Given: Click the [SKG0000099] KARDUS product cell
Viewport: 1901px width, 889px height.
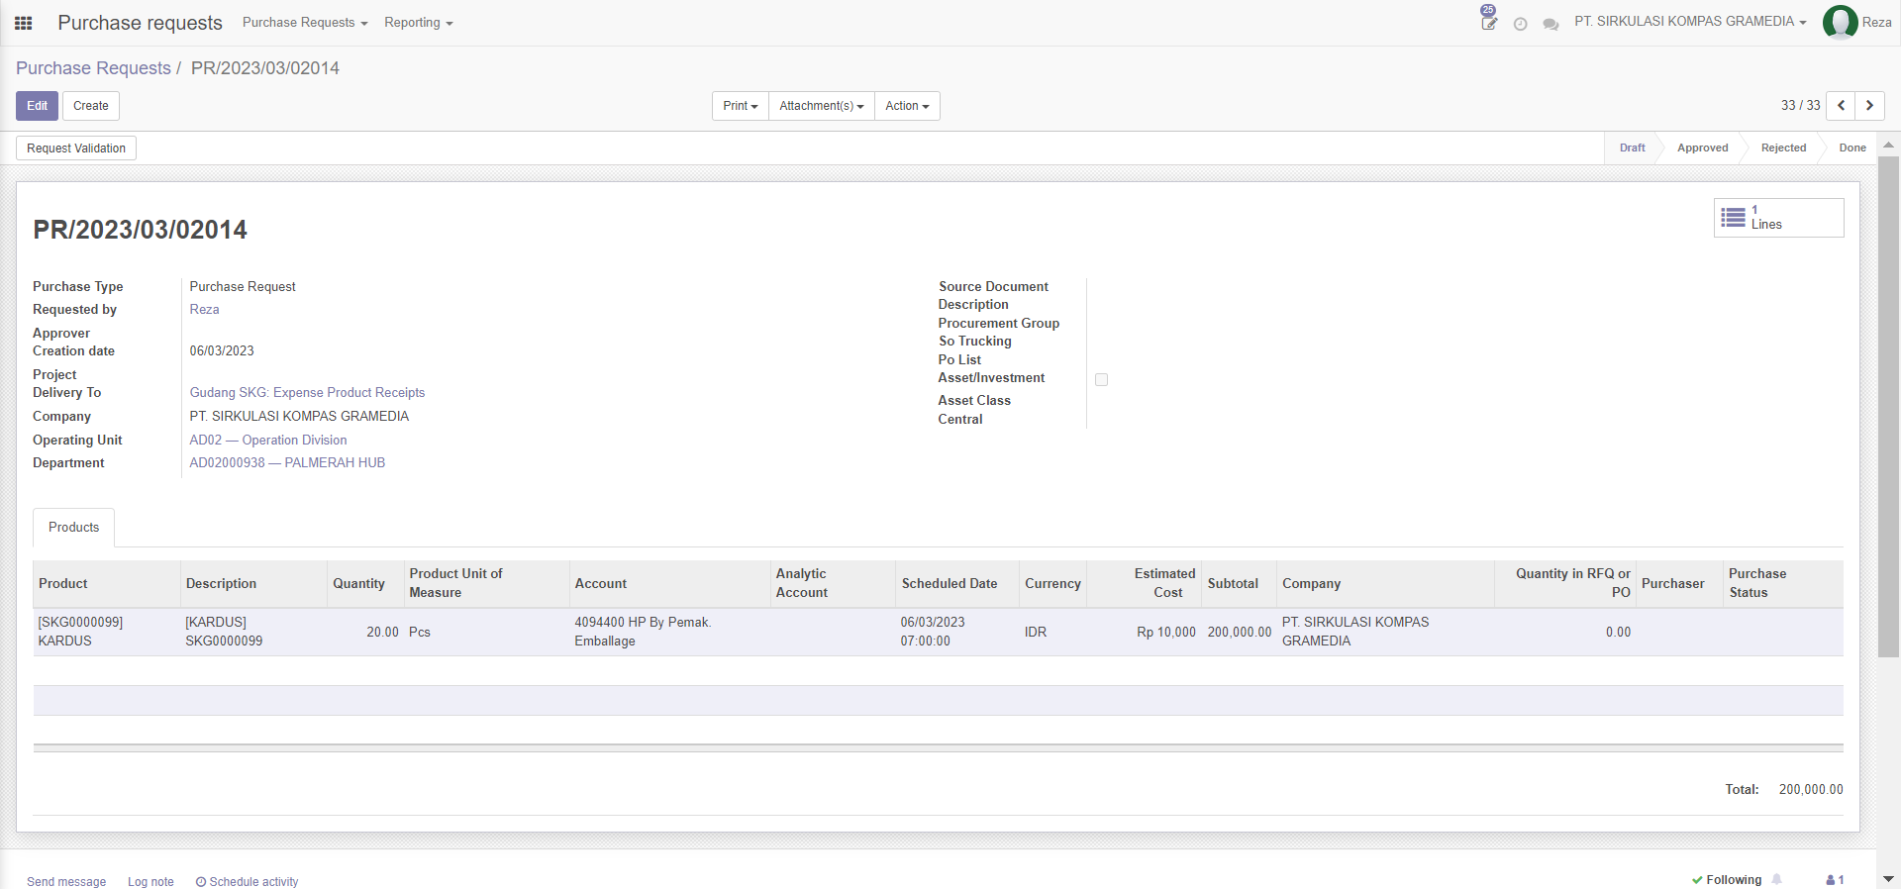Looking at the screenshot, I should point(107,632).
